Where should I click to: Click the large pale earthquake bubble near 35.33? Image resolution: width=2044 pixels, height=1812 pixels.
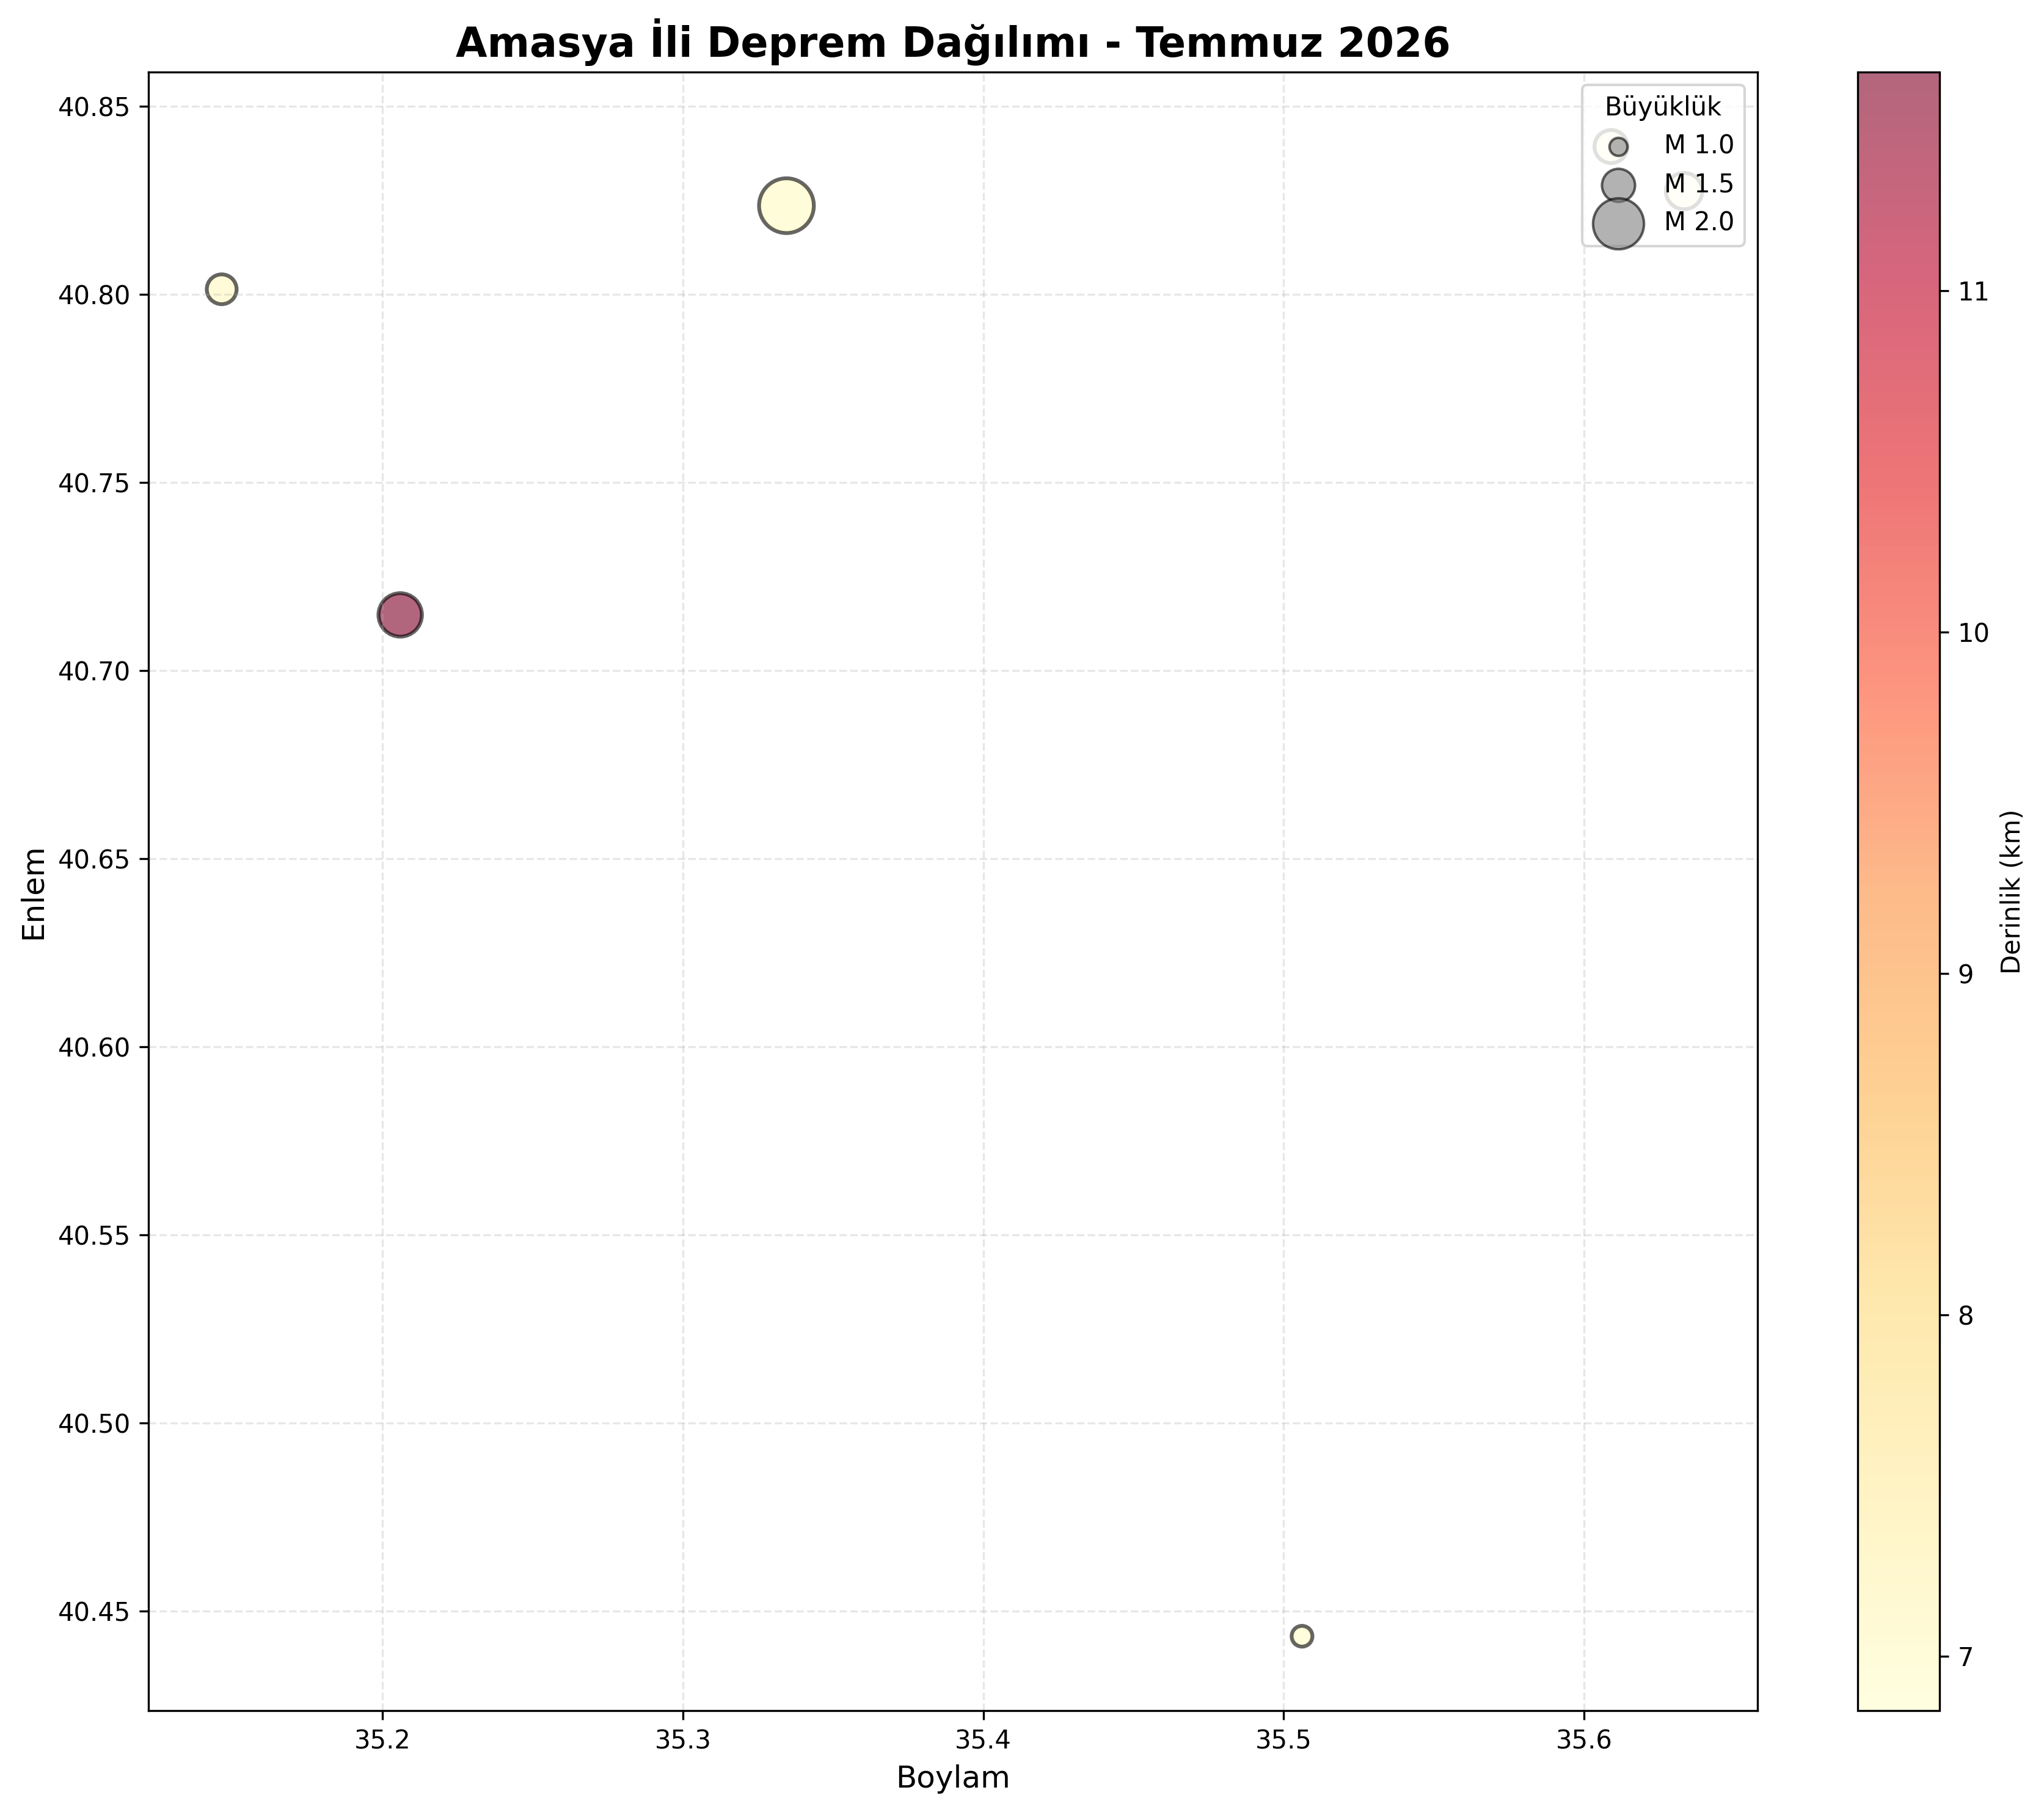coord(787,206)
